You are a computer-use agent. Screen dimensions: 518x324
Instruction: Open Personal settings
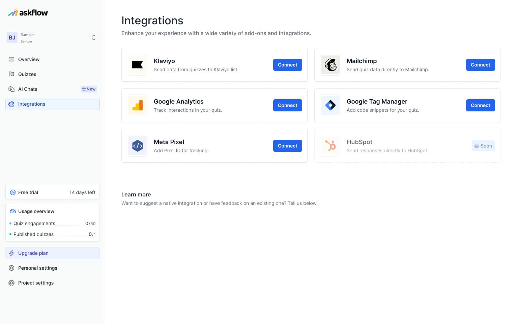tap(53, 268)
